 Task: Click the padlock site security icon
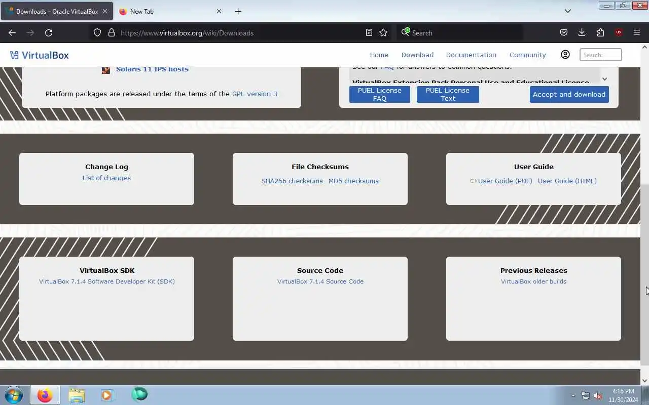coord(112,32)
